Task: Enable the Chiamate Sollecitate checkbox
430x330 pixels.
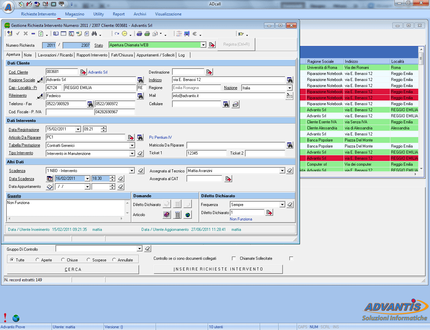Action: [x=233, y=258]
